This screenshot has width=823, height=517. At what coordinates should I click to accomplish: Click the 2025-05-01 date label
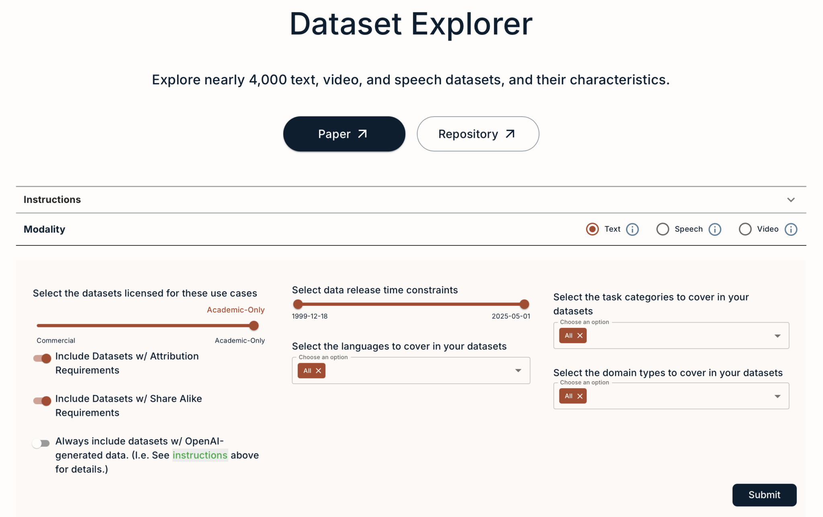click(x=511, y=317)
